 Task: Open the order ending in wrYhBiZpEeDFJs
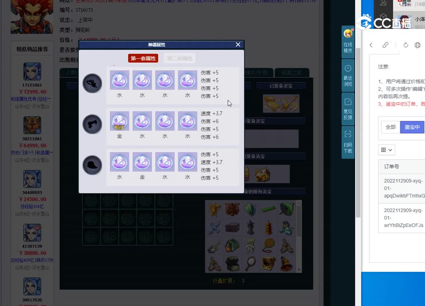(x=404, y=218)
